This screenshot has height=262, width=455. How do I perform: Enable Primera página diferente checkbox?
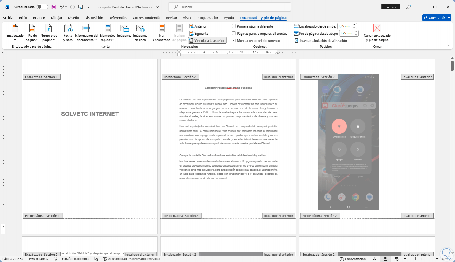tap(234, 26)
